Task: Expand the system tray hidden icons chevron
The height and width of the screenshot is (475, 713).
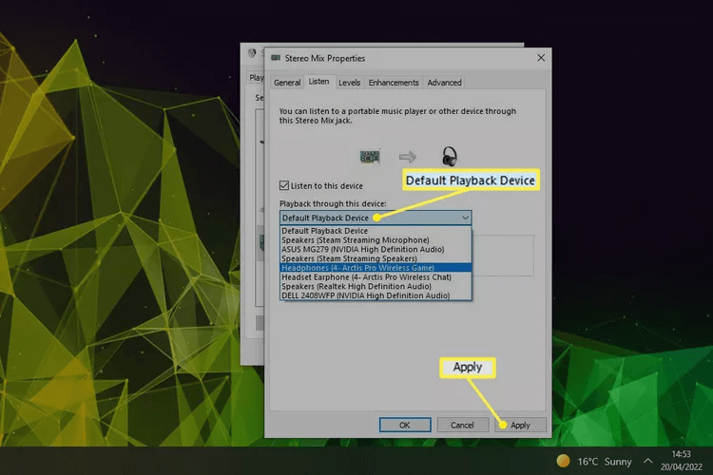Action: coord(648,462)
